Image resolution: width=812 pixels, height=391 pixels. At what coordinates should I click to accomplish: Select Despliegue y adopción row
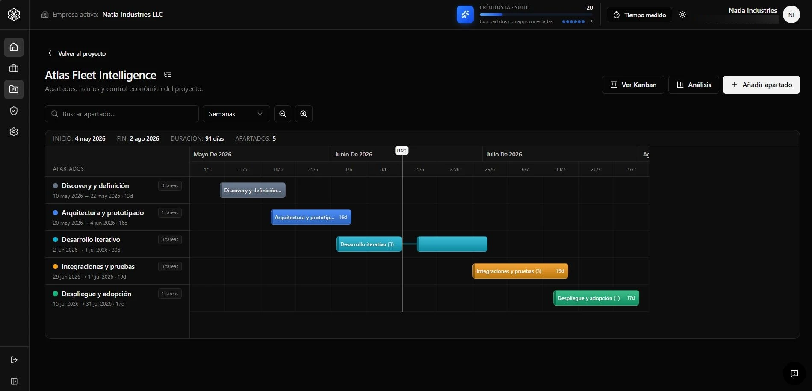[x=117, y=298]
